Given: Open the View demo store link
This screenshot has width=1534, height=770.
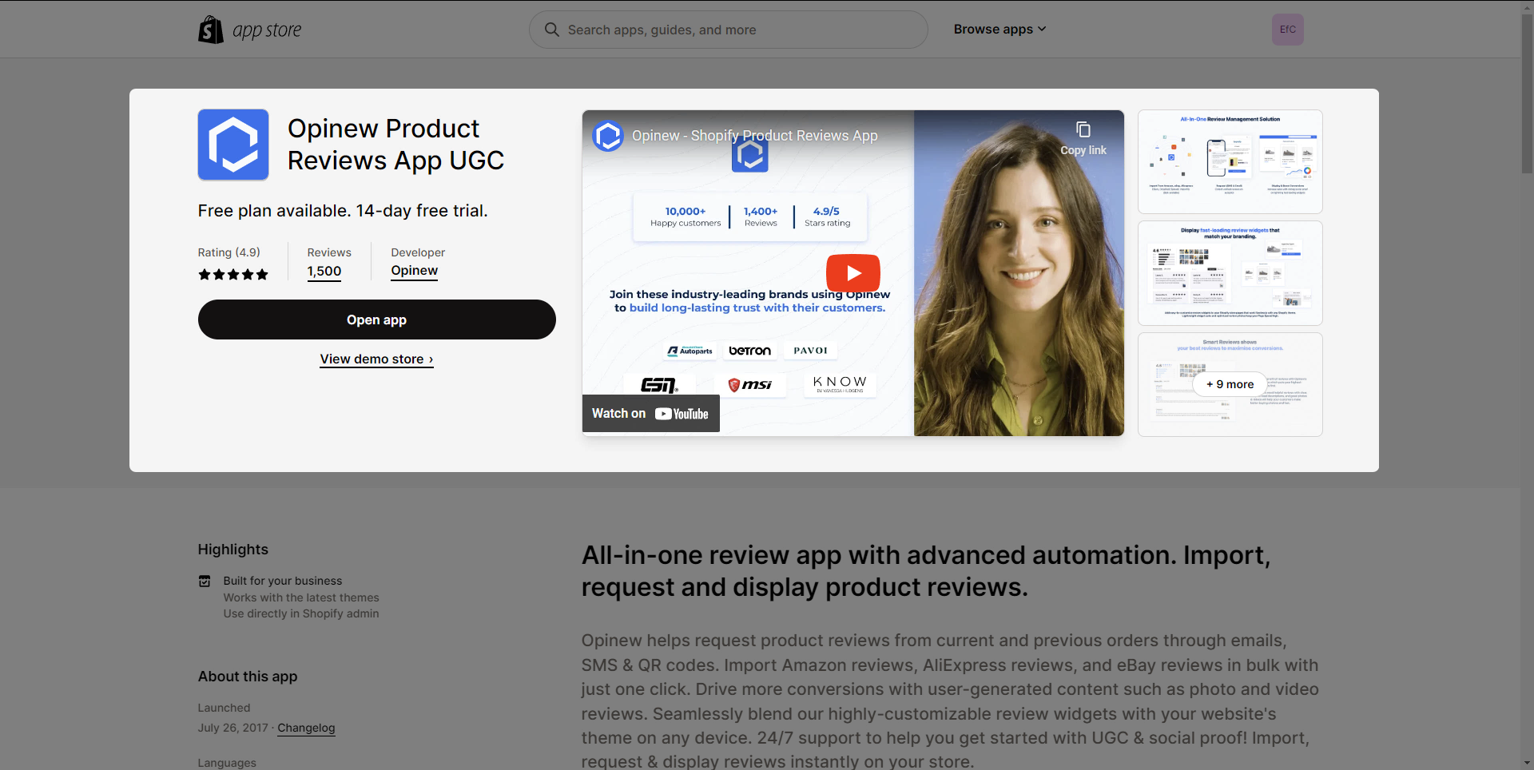Looking at the screenshot, I should point(376,359).
